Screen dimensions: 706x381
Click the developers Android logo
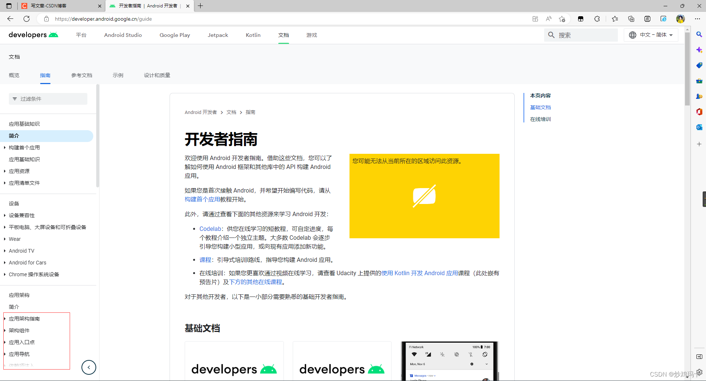click(x=33, y=35)
